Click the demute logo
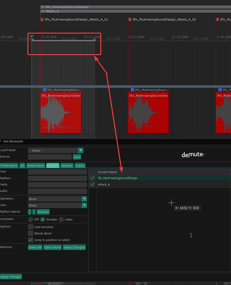Image resolution: width=231 pixels, height=285 pixels. tap(193, 154)
